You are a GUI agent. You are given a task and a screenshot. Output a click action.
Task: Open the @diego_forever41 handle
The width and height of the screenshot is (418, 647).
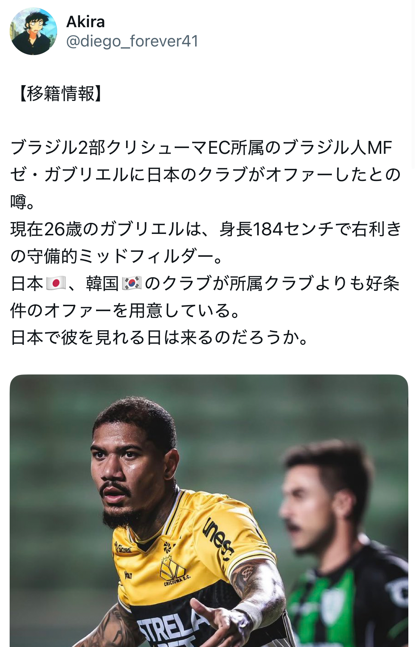pyautogui.click(x=132, y=41)
